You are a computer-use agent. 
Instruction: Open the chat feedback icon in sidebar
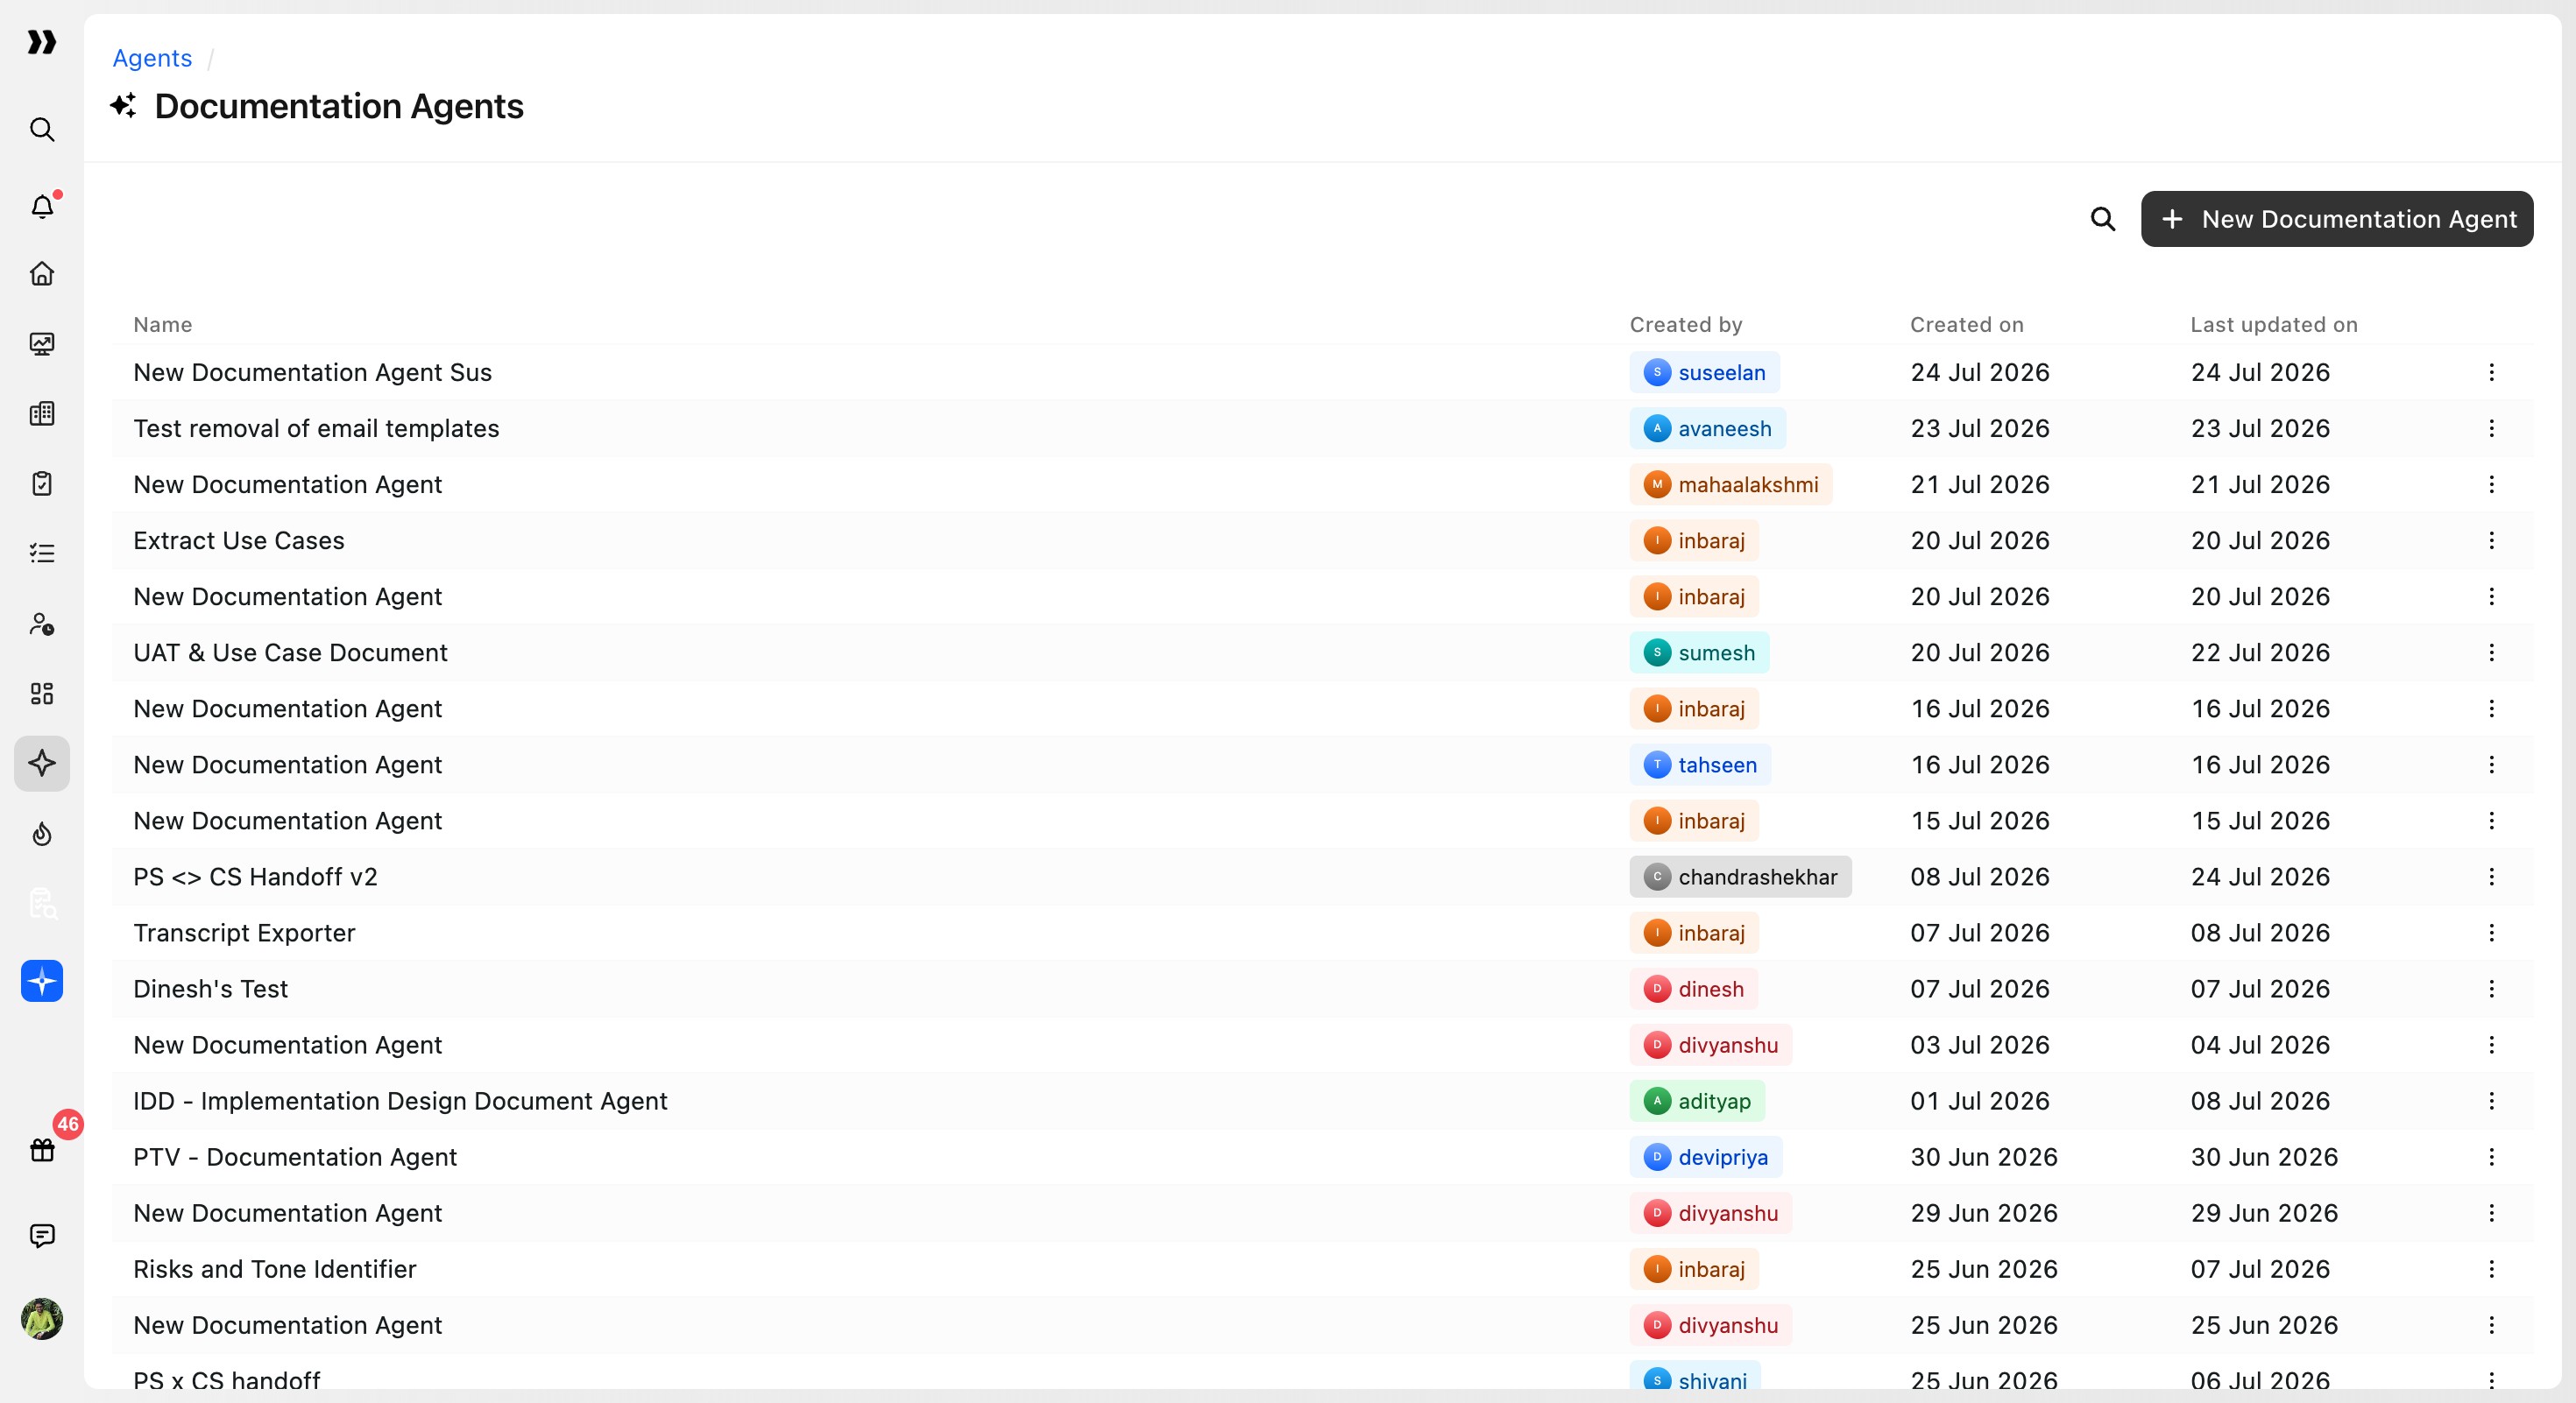[x=42, y=1236]
